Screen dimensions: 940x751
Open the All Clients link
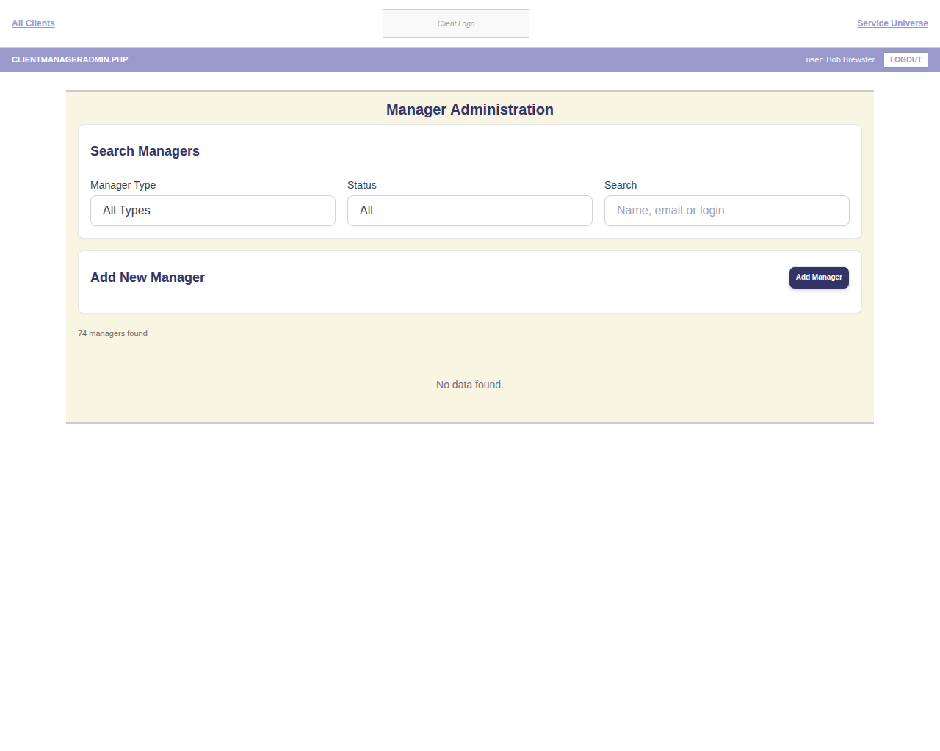[x=33, y=23]
